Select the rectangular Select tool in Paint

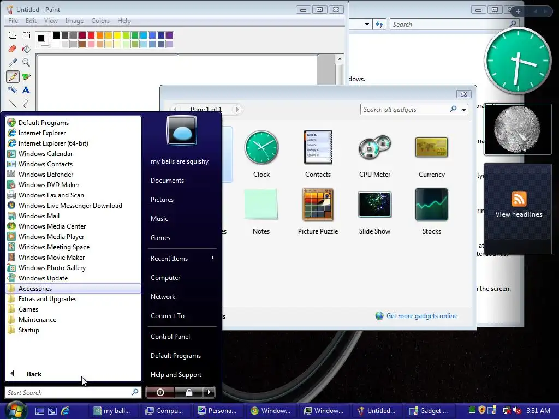coord(26,35)
